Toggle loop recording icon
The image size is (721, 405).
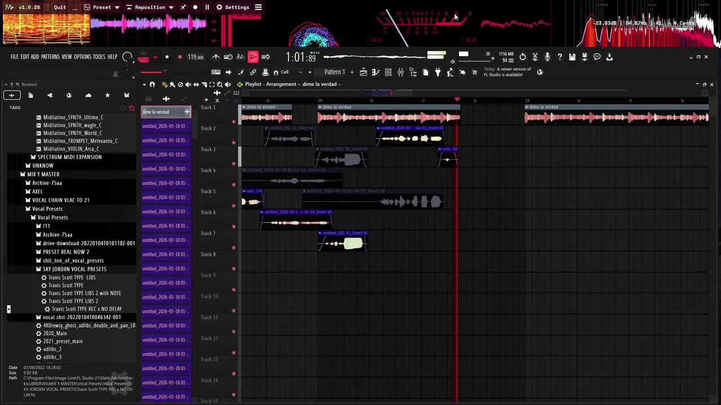point(265,57)
